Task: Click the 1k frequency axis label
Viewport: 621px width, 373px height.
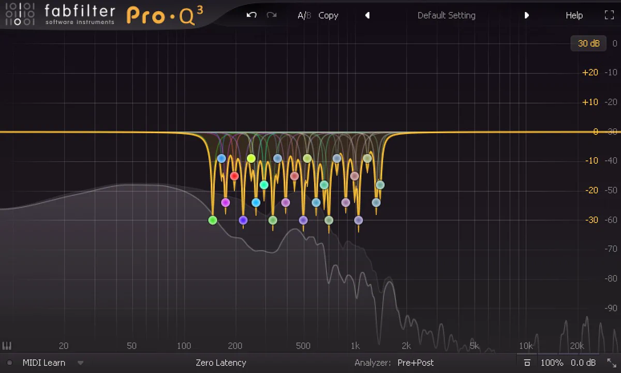Action: pos(355,346)
